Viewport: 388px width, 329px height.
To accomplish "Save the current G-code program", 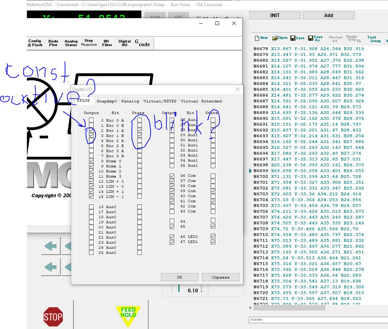I will pos(297,38).
